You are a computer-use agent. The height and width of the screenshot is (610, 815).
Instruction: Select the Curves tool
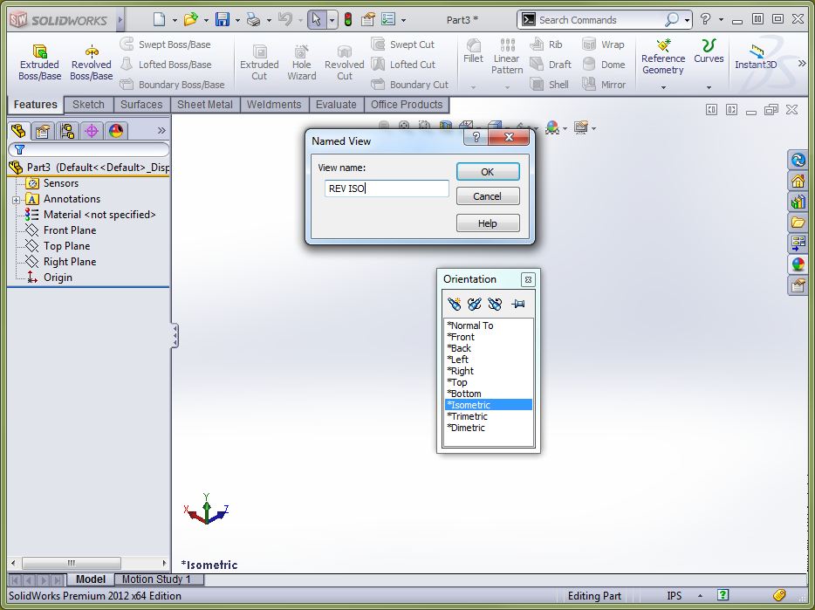pyautogui.click(x=709, y=51)
